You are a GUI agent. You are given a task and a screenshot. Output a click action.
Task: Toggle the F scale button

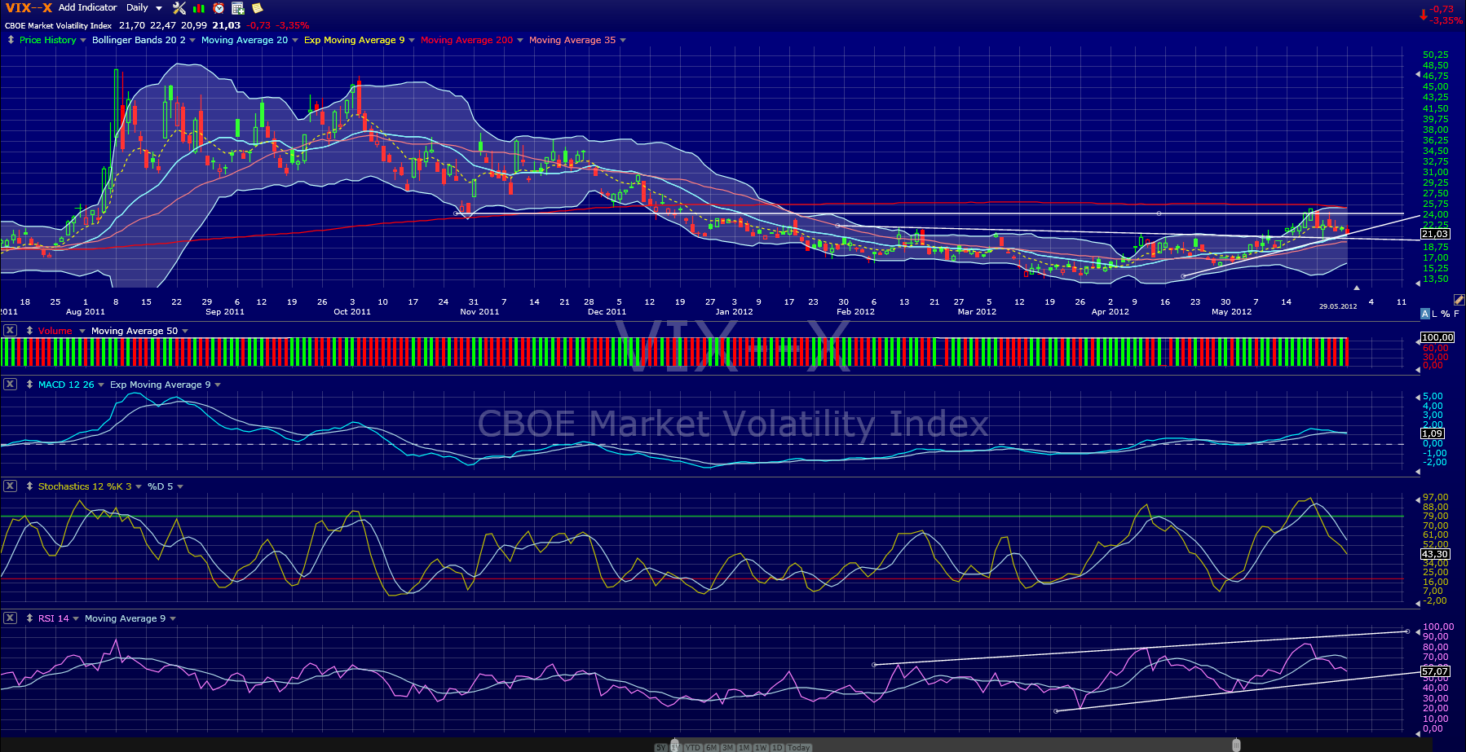pyautogui.click(x=1456, y=314)
